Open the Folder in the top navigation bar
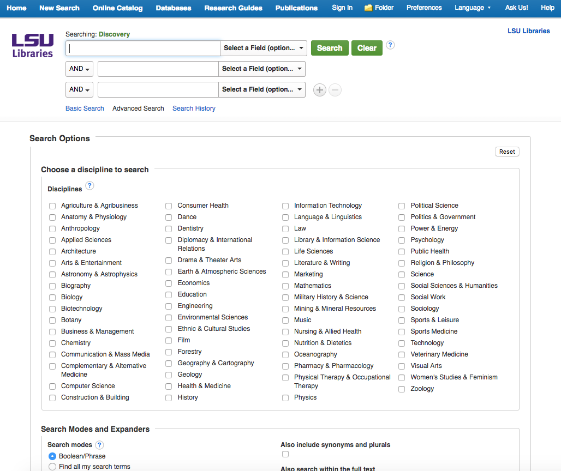561x471 pixels. click(379, 8)
